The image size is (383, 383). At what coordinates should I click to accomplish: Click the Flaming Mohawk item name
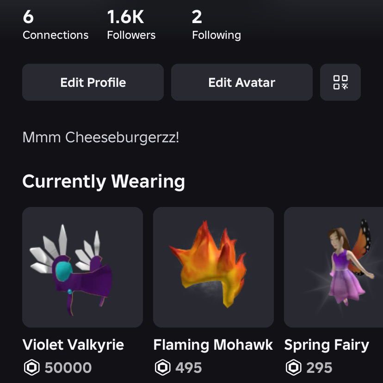[x=213, y=345]
